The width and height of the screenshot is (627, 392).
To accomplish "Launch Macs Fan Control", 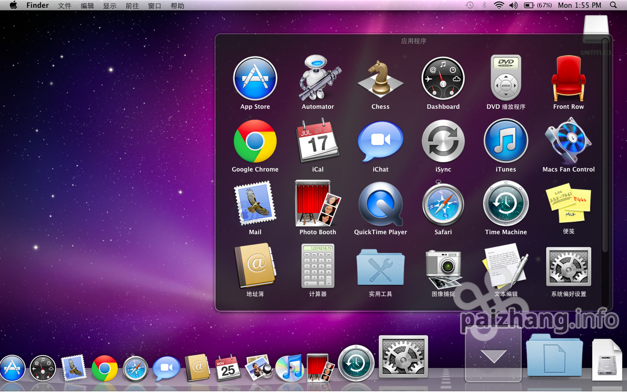I will 569,141.
